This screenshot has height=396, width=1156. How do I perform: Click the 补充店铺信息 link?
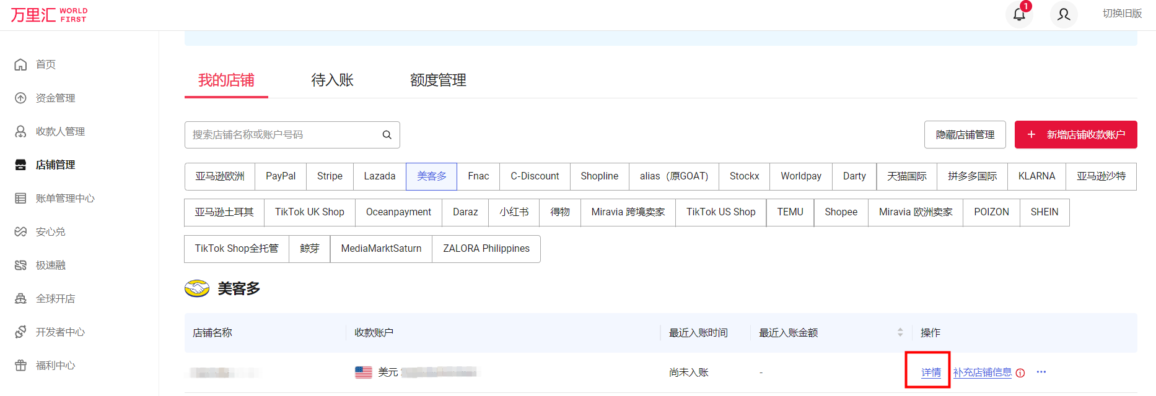(982, 372)
